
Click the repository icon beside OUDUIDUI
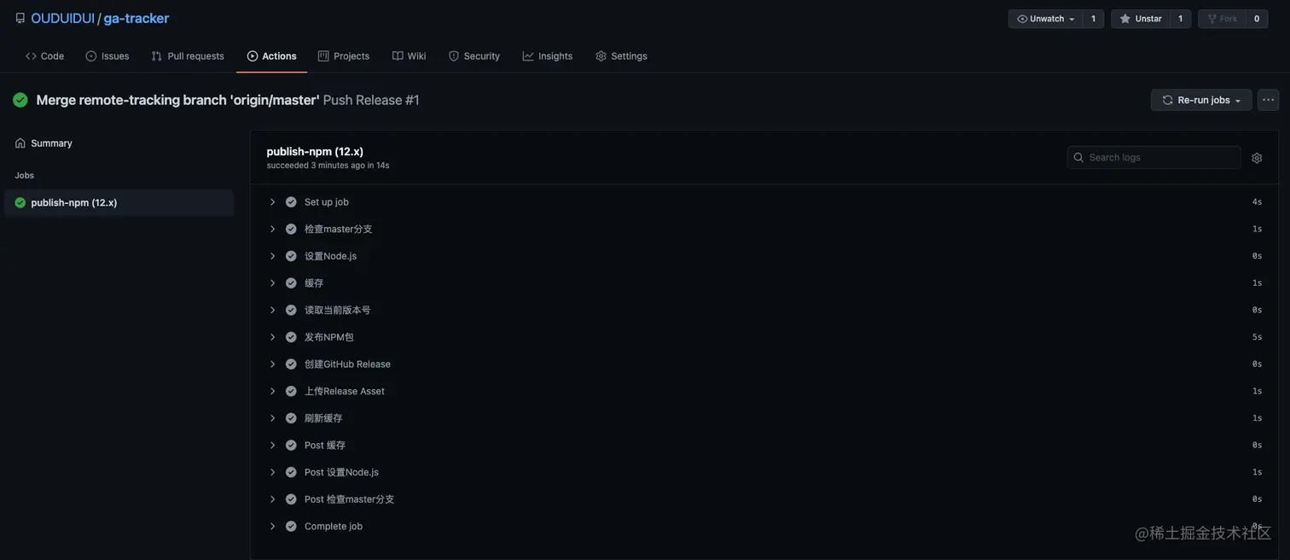[20, 18]
